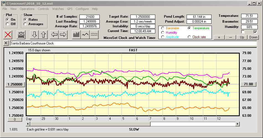The image size is (263, 138).
Task: Click the 71.00 right axis center button
Action: 248,84
